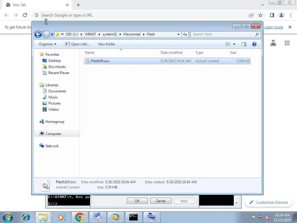Click the Chrome address bar
This screenshot has width=297, height=223.
[140, 15]
